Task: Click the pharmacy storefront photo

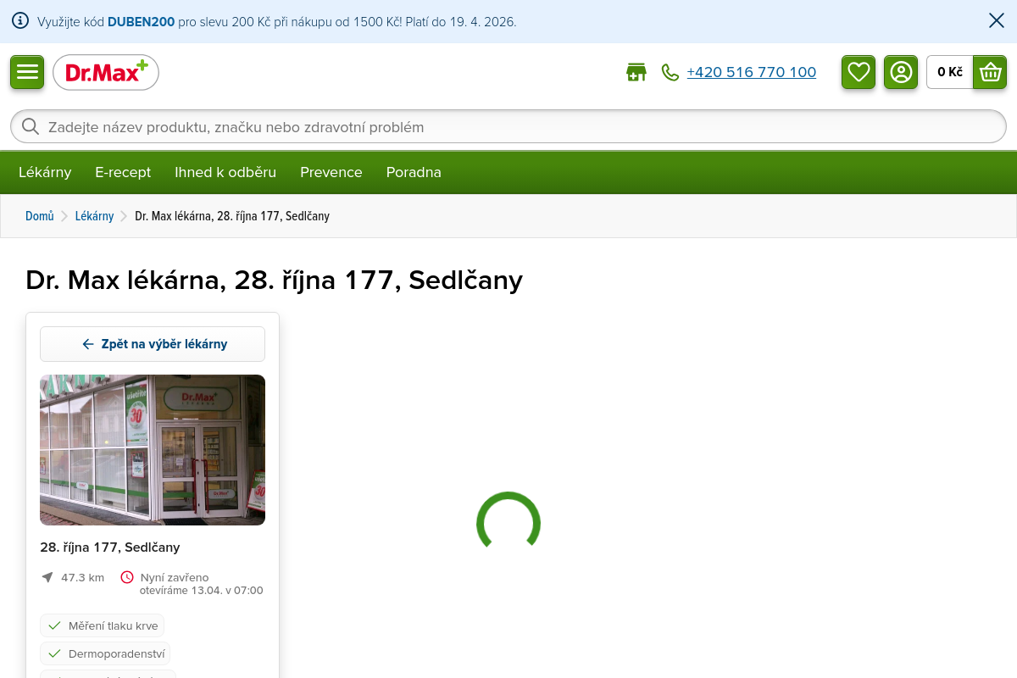Action: coord(153,450)
